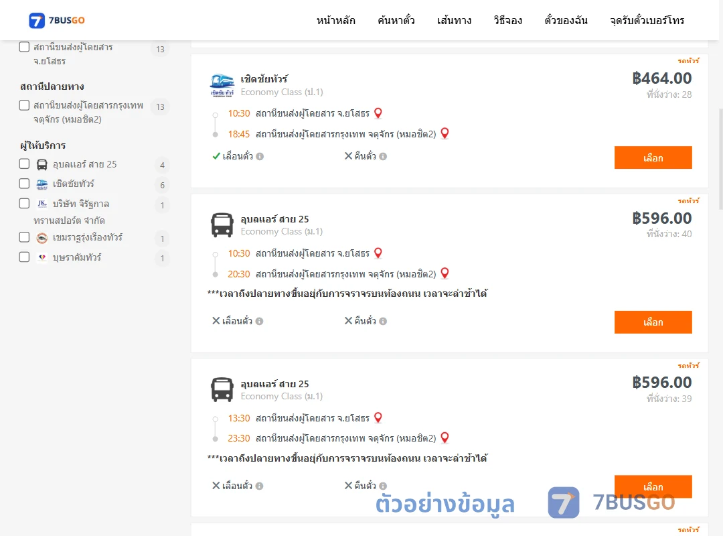The width and height of the screenshot is (723, 536).
Task: Click the 20:30 arrival time
Action: point(239,274)
